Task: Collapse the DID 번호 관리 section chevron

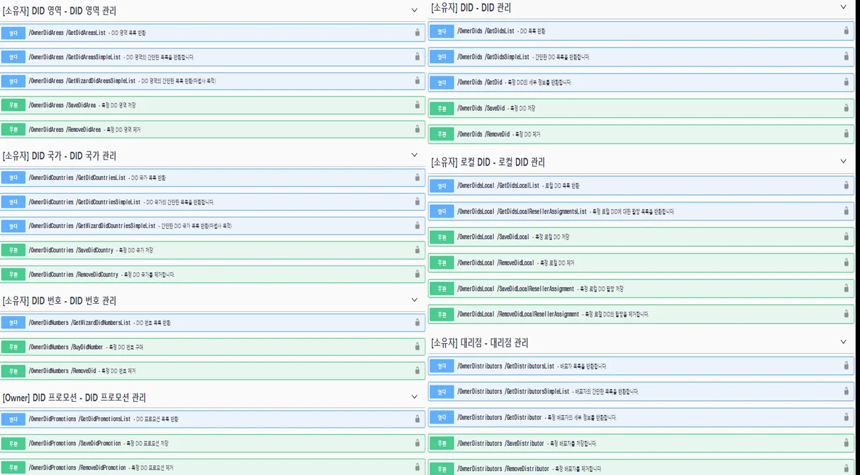Action: click(414, 300)
